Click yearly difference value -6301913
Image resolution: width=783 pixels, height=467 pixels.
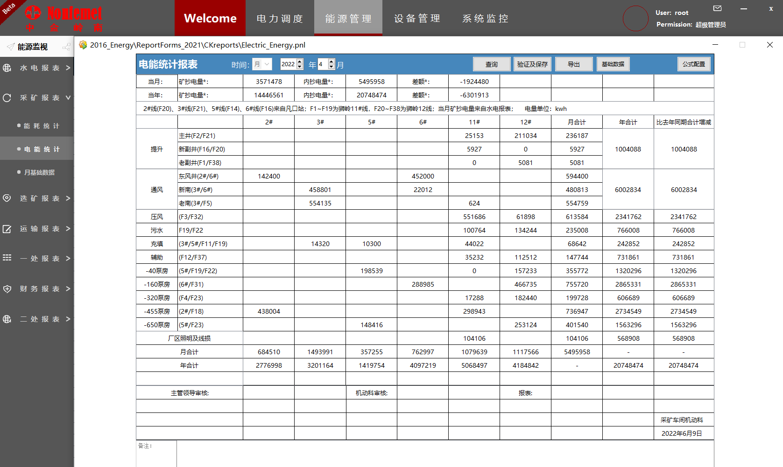coord(474,95)
